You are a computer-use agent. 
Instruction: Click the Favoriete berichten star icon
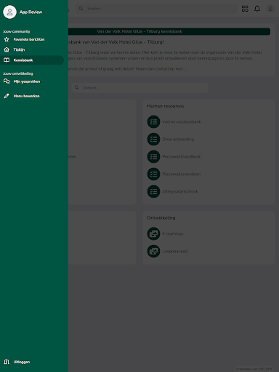7,39
